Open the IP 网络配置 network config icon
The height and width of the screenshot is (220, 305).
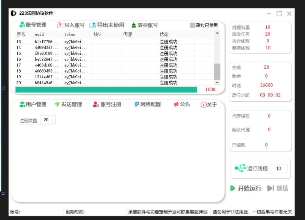[x=137, y=104]
